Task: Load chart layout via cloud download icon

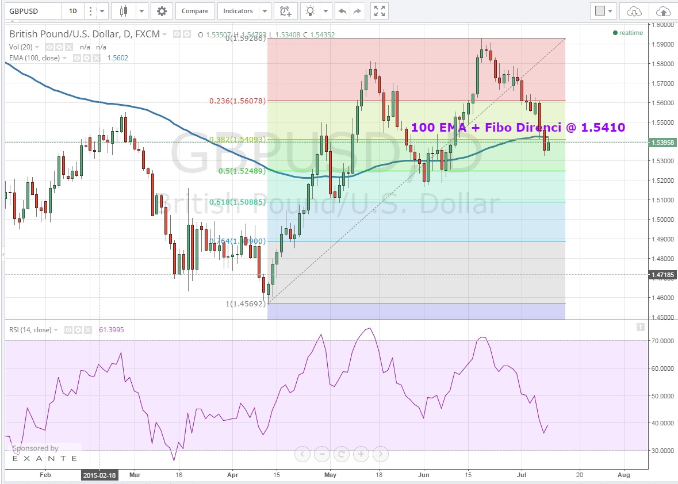Action: (634, 11)
